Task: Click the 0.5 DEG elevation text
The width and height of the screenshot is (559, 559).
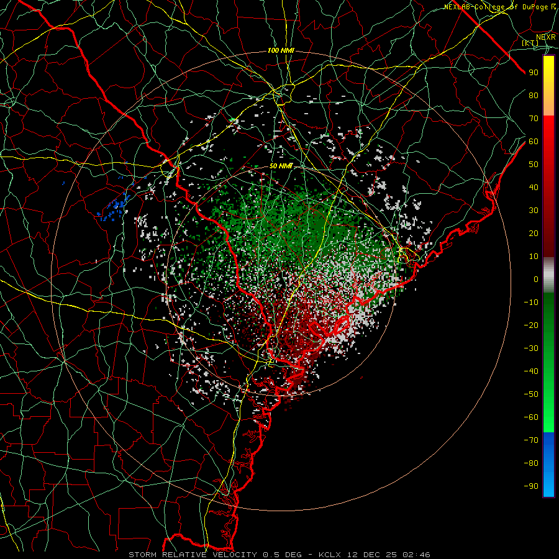Action: tap(283, 555)
